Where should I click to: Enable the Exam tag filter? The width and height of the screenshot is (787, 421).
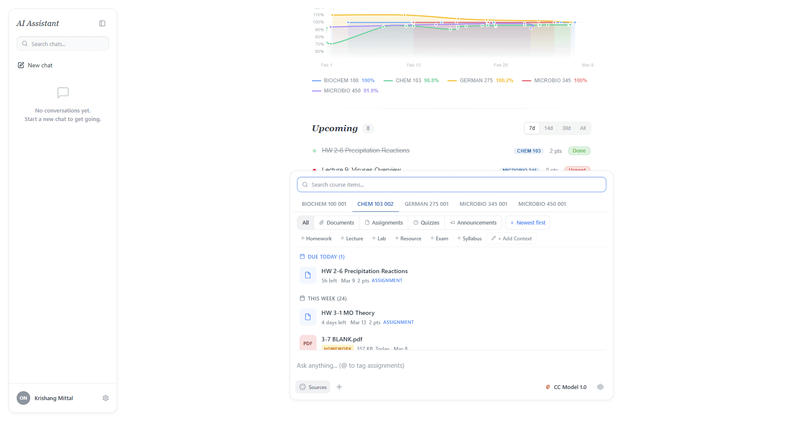tap(439, 239)
